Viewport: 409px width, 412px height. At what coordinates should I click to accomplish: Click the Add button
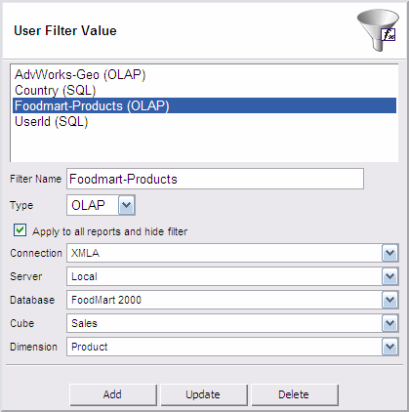point(113,394)
